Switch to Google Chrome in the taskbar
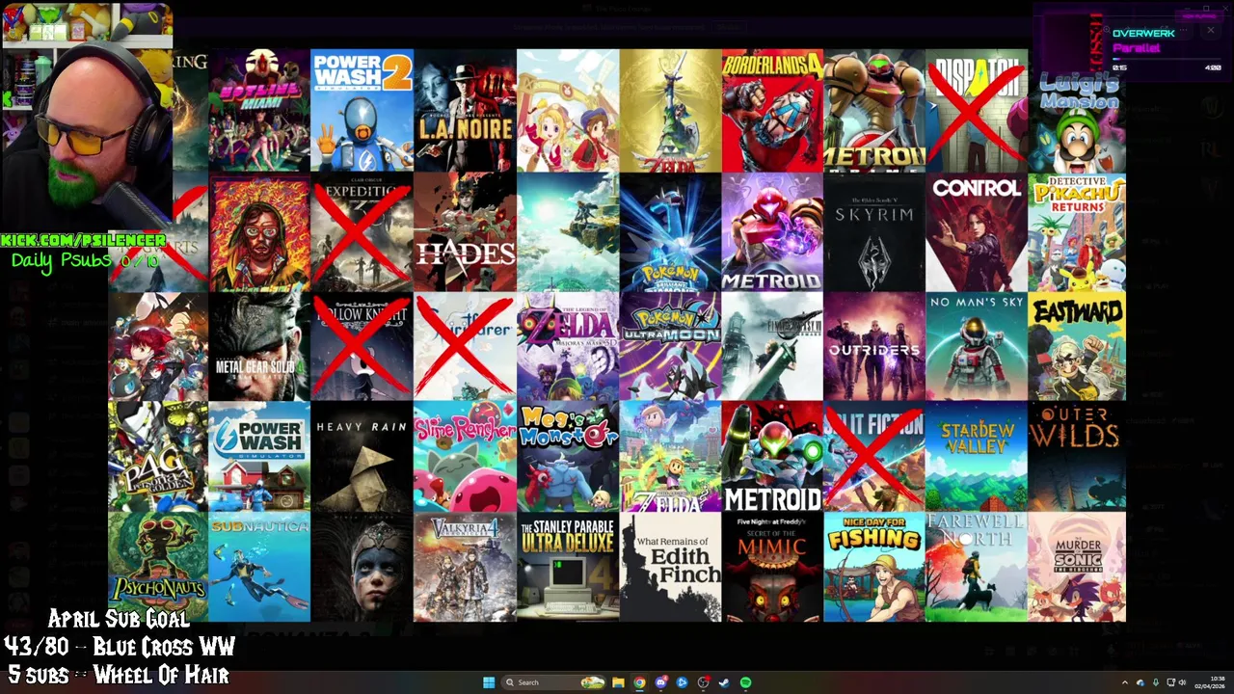Image resolution: width=1234 pixels, height=694 pixels. [639, 682]
